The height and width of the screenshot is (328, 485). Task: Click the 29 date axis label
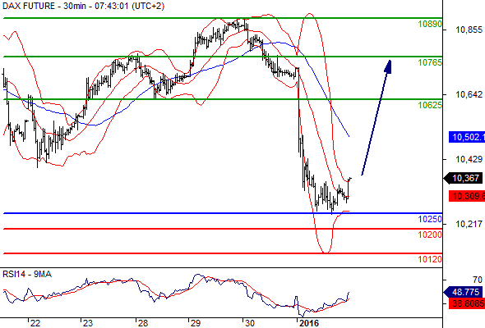click(x=195, y=323)
